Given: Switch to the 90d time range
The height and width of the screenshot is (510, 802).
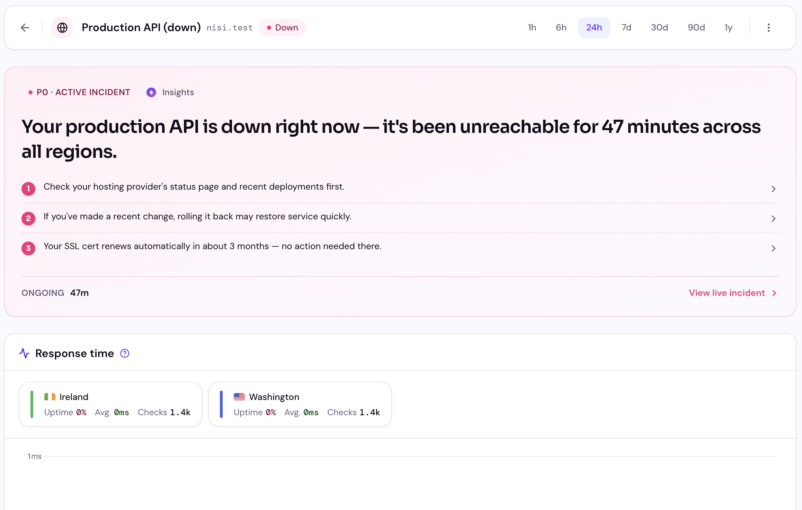Looking at the screenshot, I should pyautogui.click(x=696, y=28).
